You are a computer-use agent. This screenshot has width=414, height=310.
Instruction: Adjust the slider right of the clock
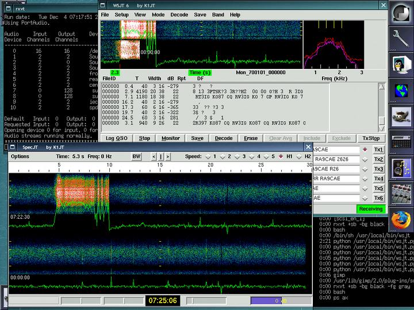(206, 300)
